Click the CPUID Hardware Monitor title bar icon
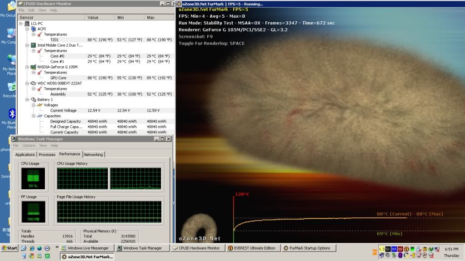Viewport: 465px width, 261px height. pos(20,4)
